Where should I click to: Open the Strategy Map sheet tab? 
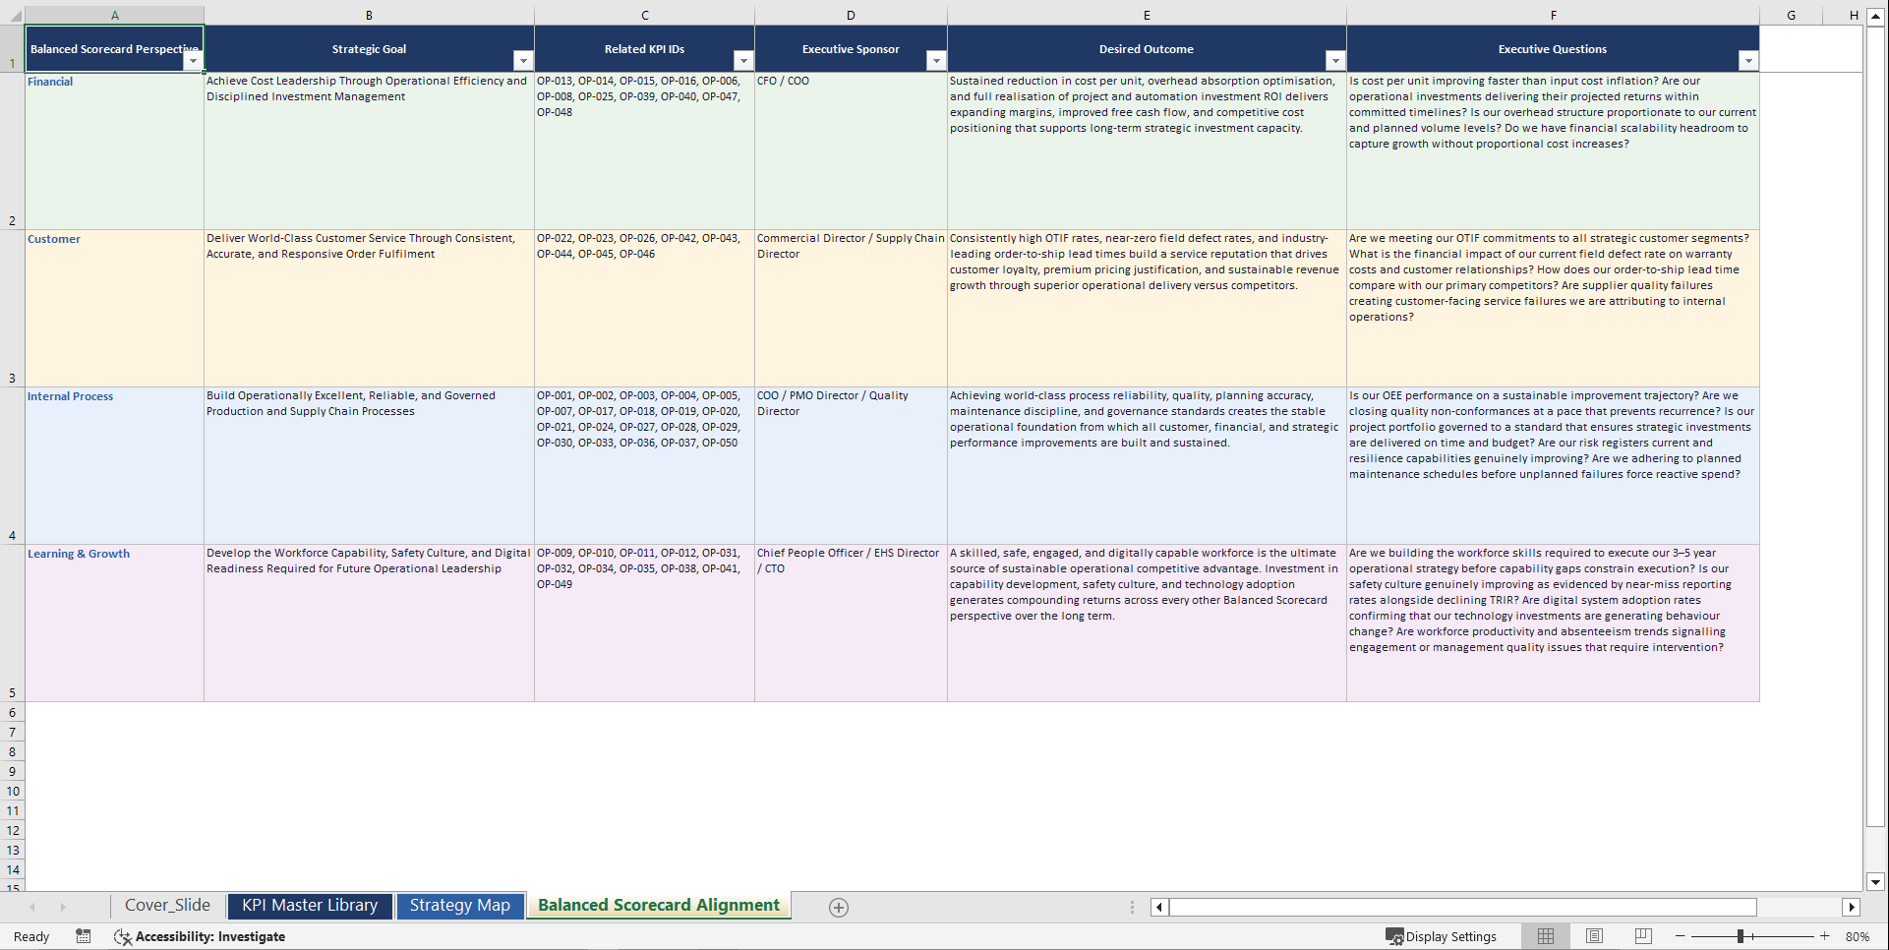459,906
